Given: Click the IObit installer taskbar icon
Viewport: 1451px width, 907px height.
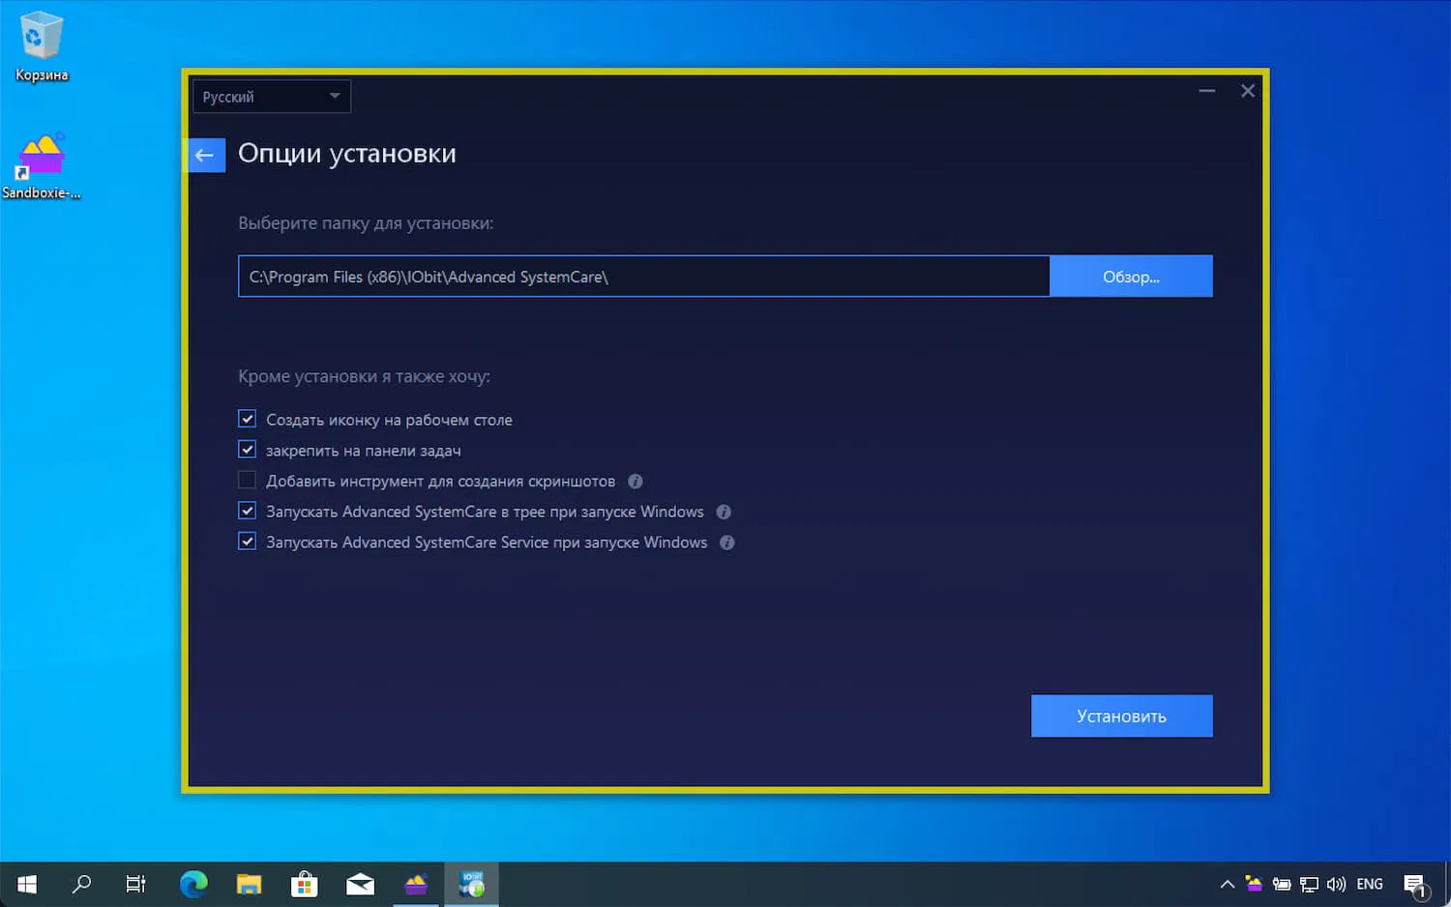Looking at the screenshot, I should [x=472, y=884].
